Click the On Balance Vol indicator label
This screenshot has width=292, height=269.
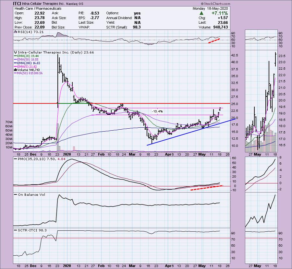pyautogui.click(x=30, y=194)
